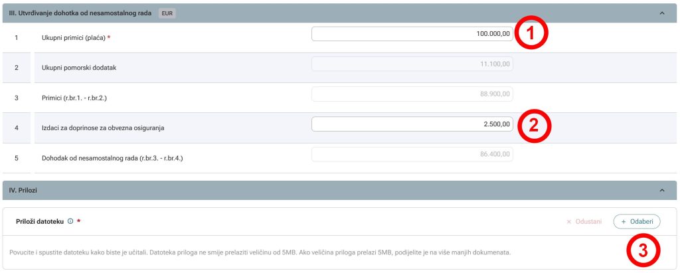
Task: Collapse the IV. Prilozi section chevron
Action: click(661, 190)
